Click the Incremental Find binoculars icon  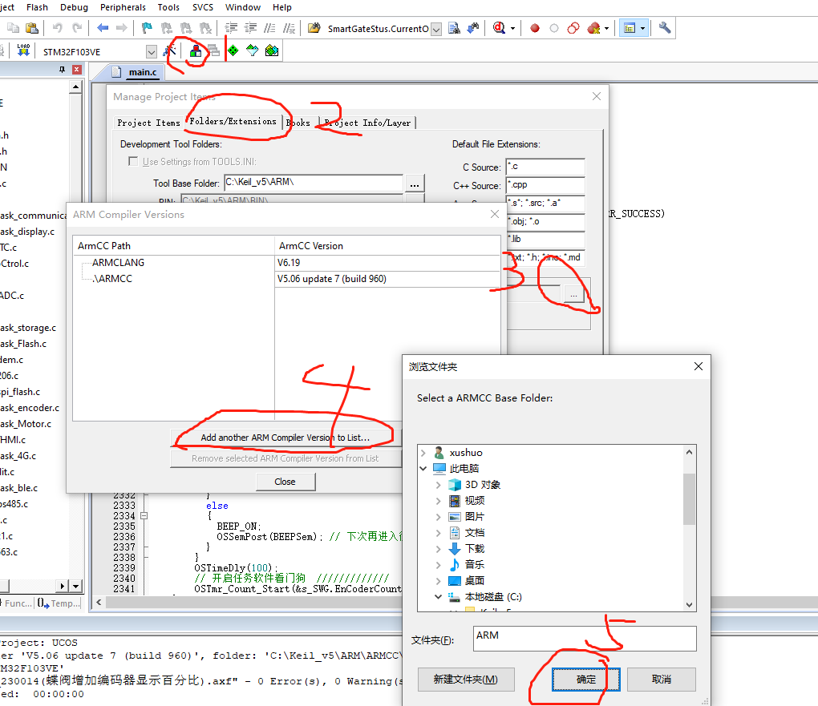pos(473,28)
